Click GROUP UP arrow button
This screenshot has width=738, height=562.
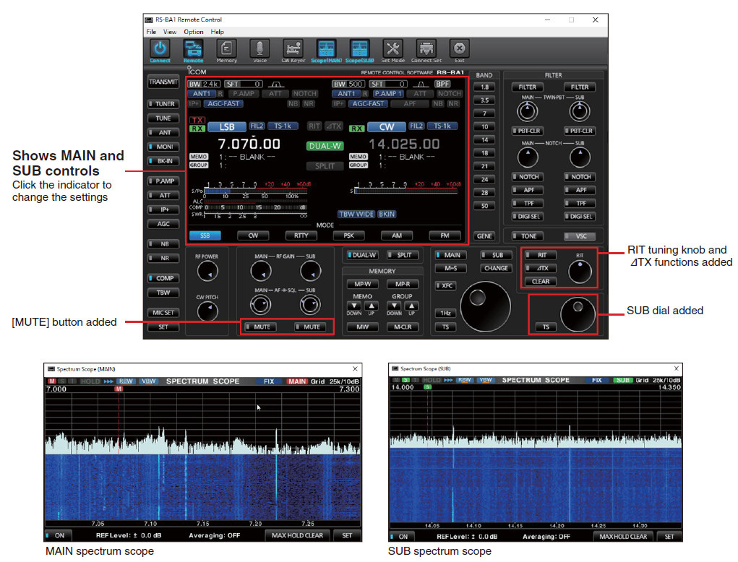pos(412,306)
